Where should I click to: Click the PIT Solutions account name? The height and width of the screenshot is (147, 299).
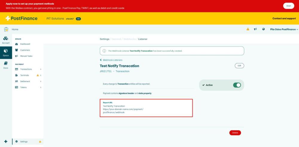55,18
